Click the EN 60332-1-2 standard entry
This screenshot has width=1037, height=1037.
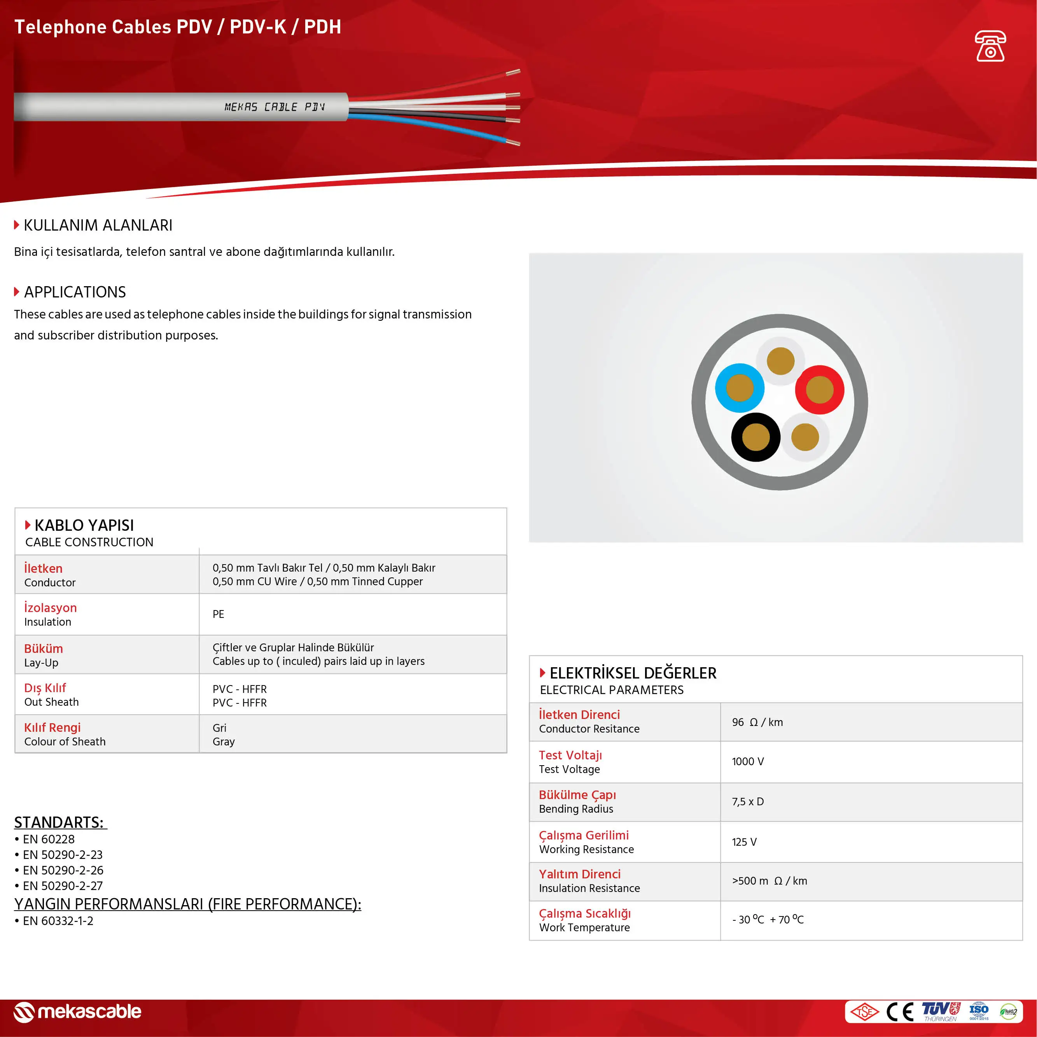58,921
